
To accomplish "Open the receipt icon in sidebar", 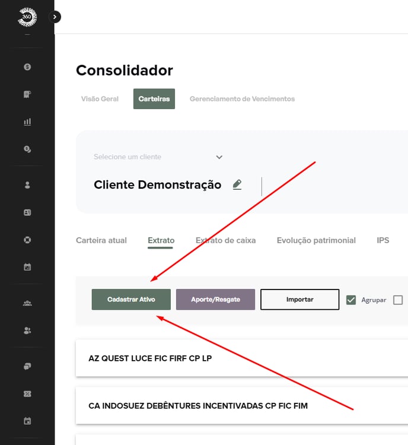I will point(27,94).
